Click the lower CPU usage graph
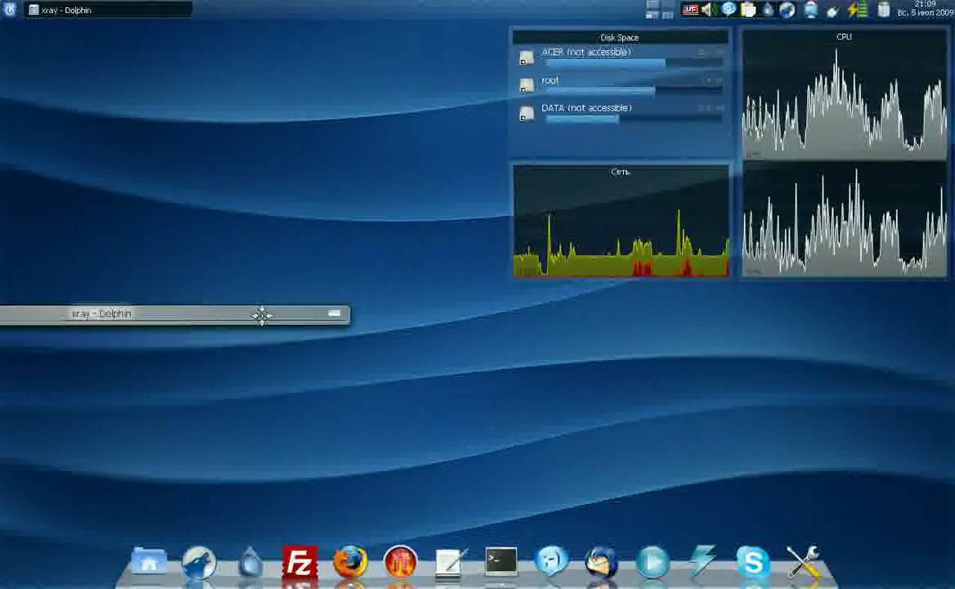Image resolution: width=955 pixels, height=589 pixels. click(844, 219)
